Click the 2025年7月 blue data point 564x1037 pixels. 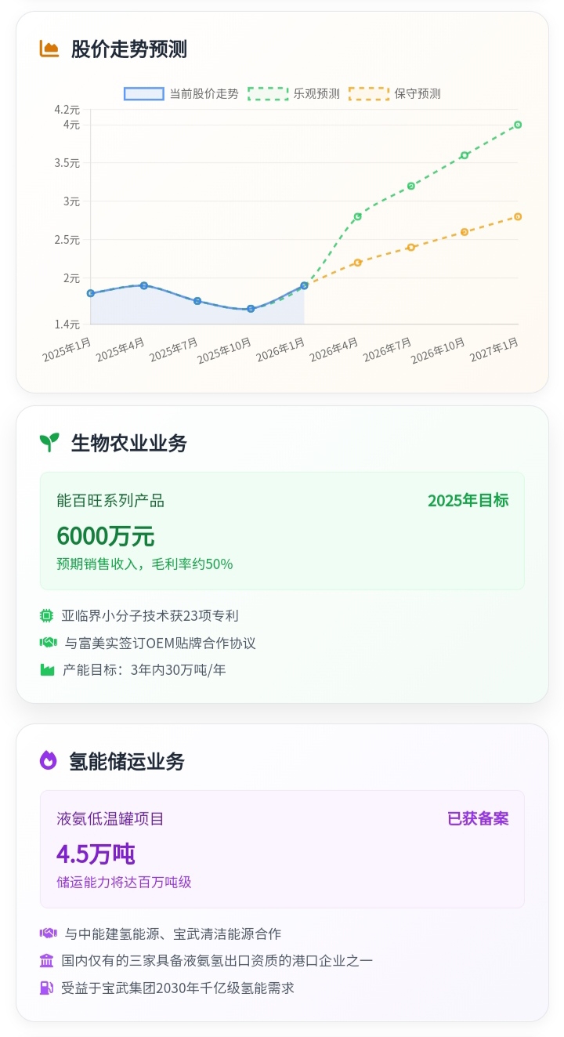(197, 301)
